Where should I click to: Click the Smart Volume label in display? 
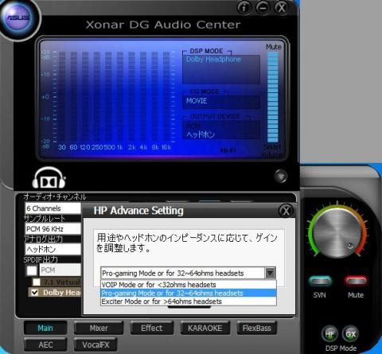tap(272, 151)
